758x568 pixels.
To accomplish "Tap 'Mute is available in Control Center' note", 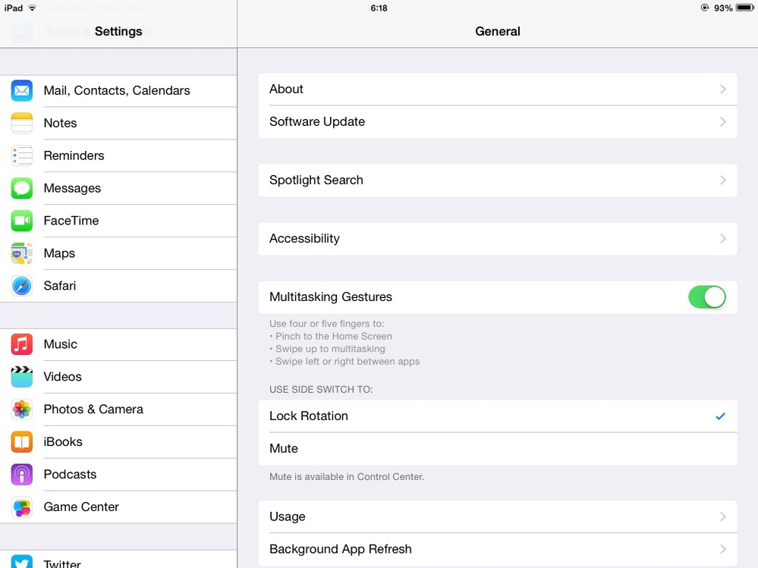I will click(347, 477).
